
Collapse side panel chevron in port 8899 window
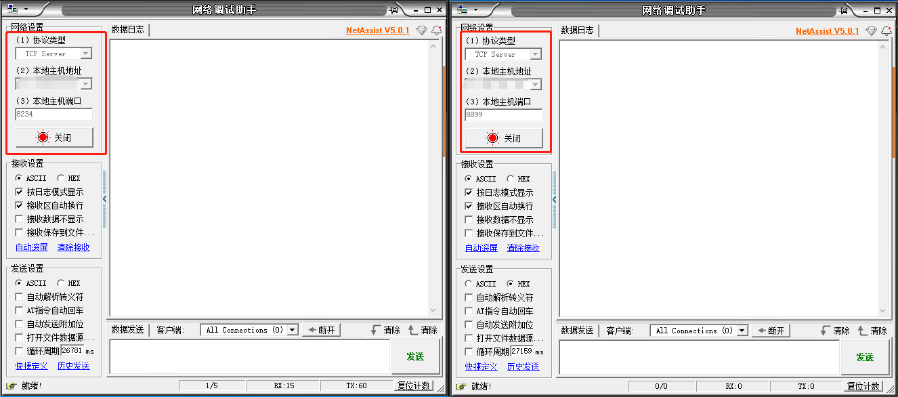(x=555, y=200)
